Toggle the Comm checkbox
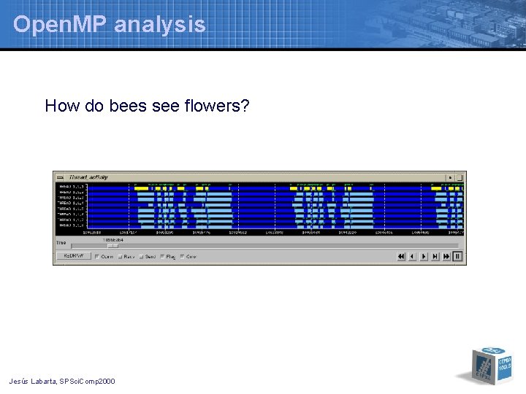The height and width of the screenshot is (394, 526). pos(97,257)
